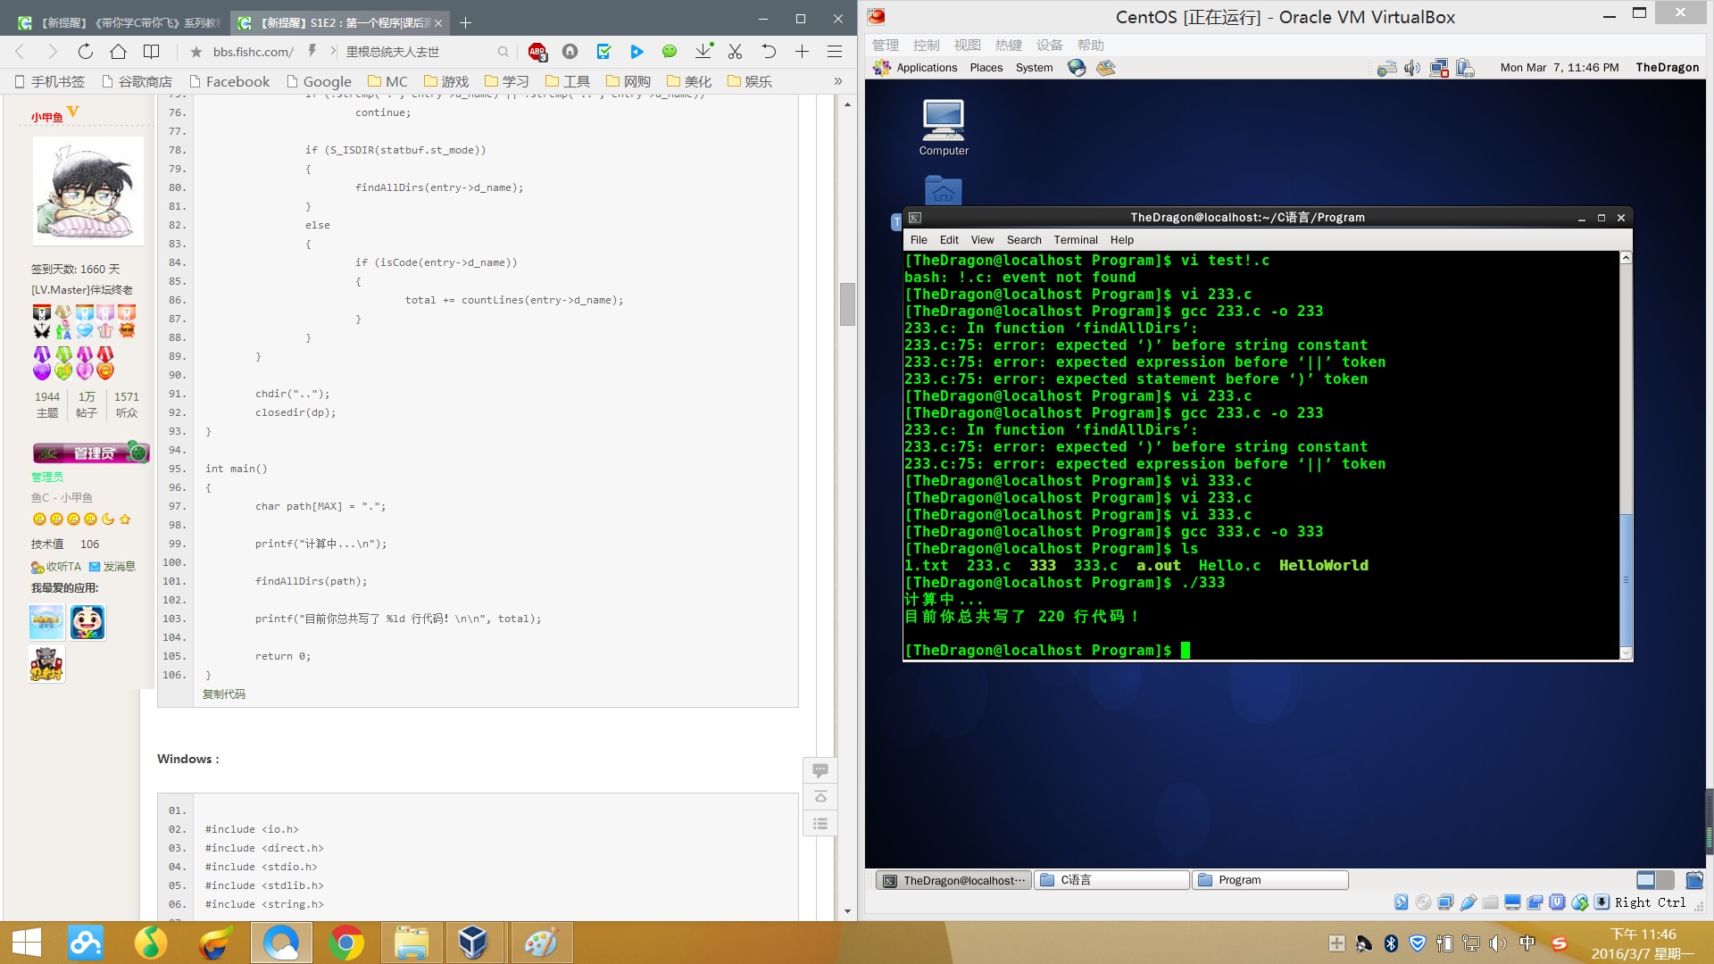Click the blue play video extension

tap(637, 52)
